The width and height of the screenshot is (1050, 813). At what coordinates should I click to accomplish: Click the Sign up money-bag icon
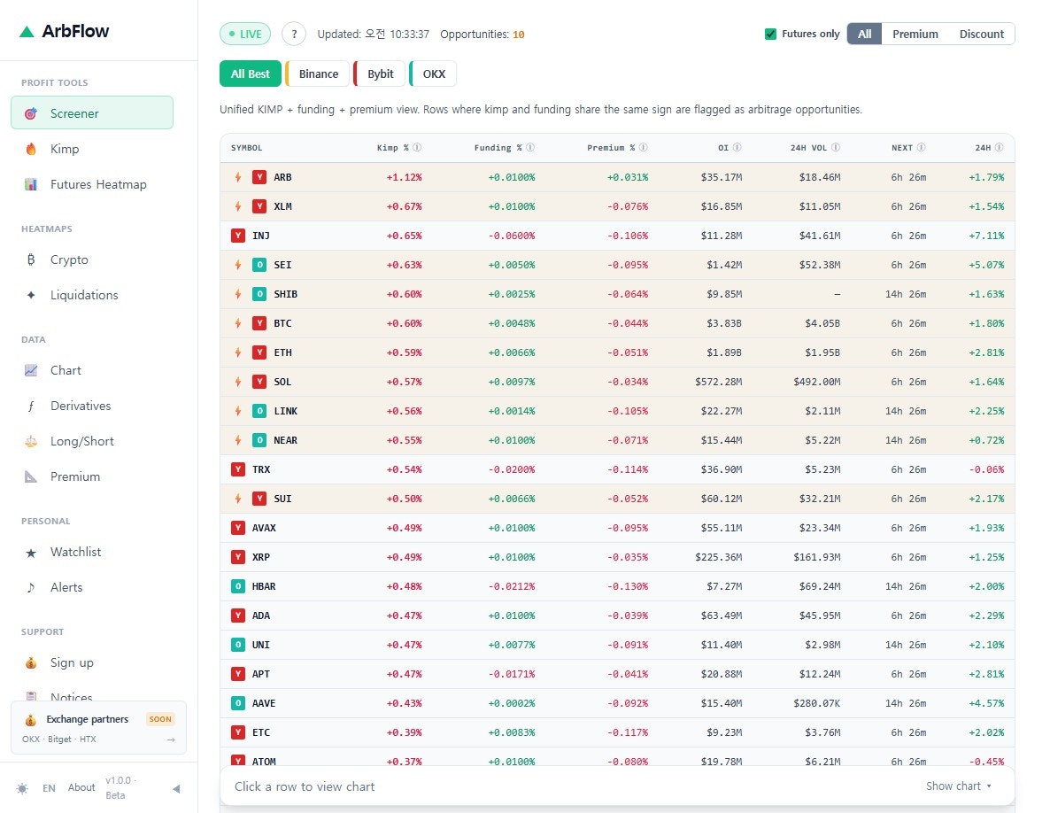pos(31,662)
